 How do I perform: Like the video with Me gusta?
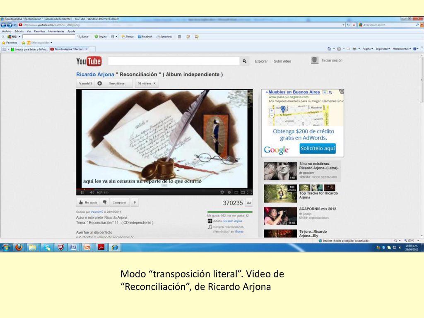click(x=88, y=202)
